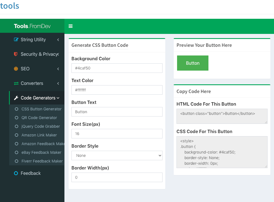Click the Converters arrows icon
The width and height of the screenshot is (274, 202).
pyautogui.click(x=16, y=83)
